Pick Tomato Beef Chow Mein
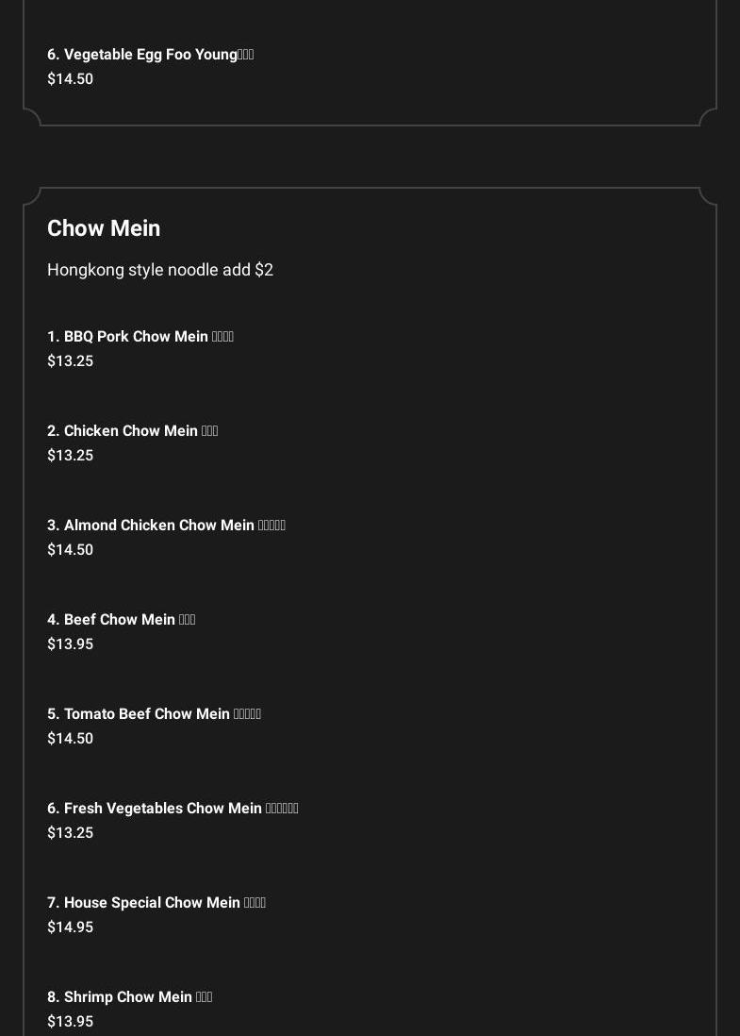The image size is (740, 1036). pos(154,714)
